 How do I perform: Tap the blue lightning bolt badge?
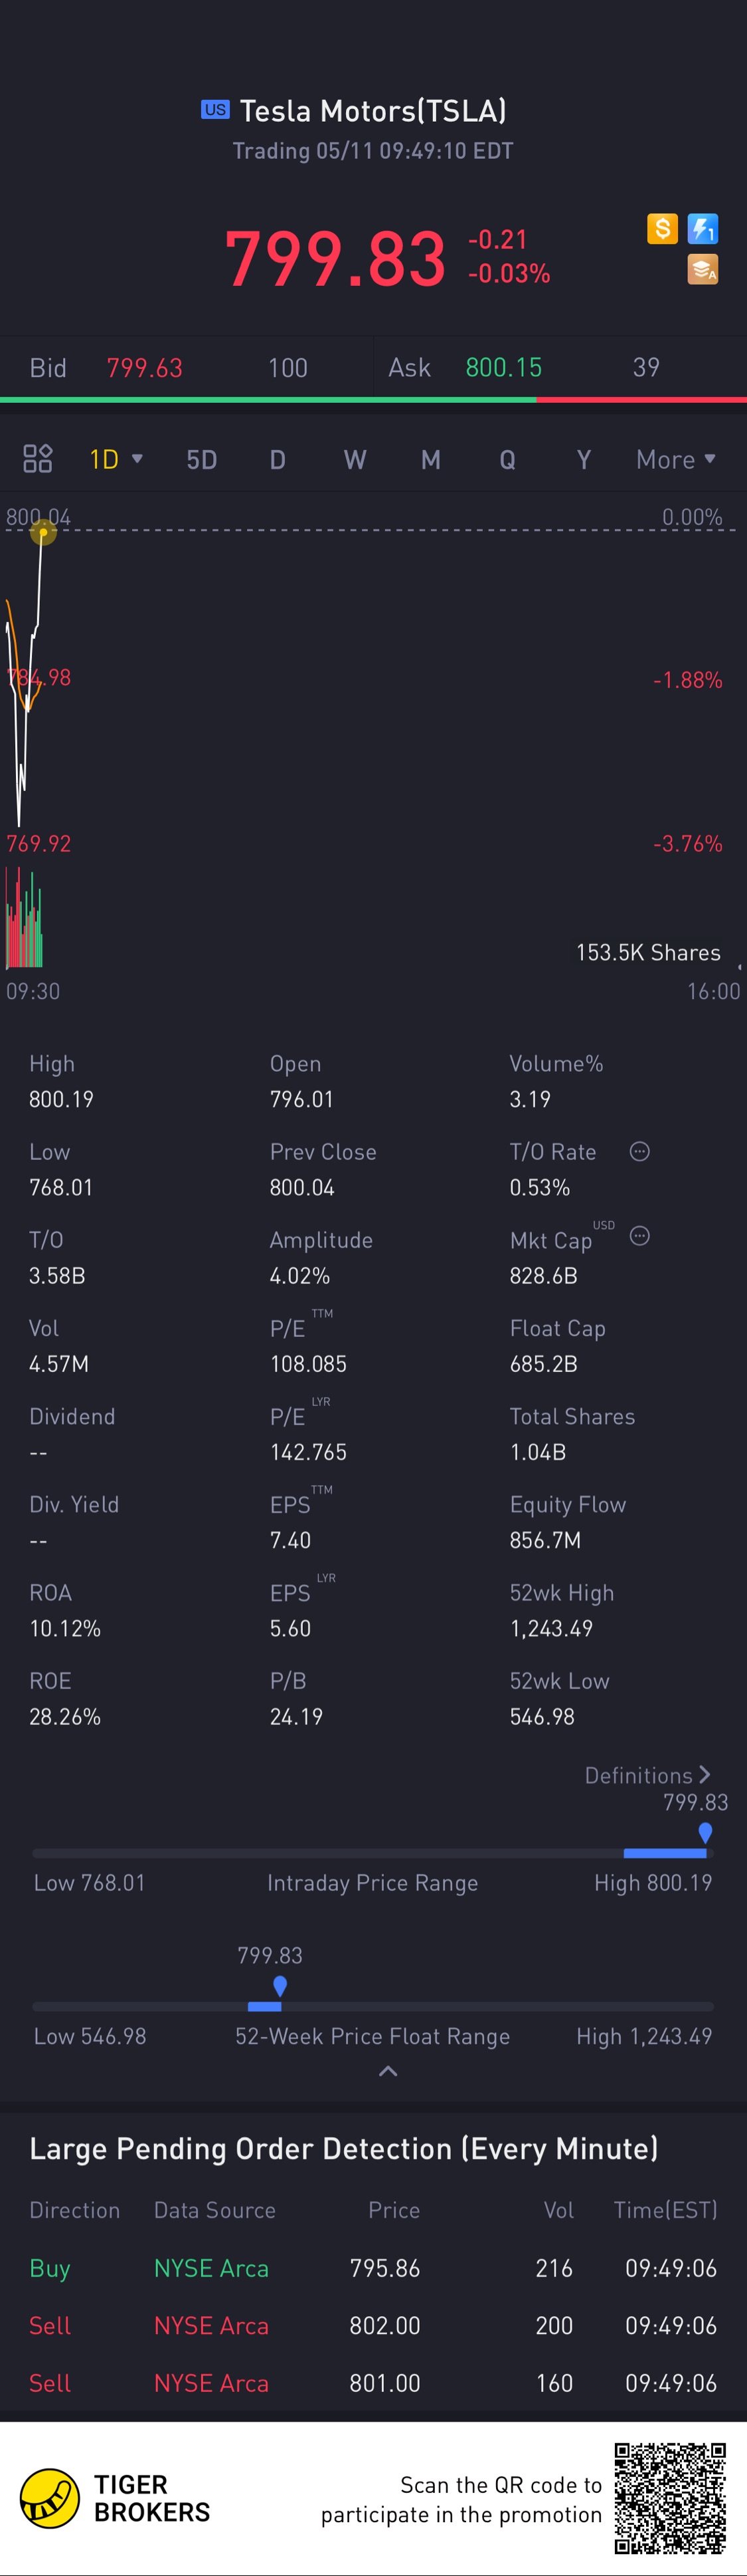pyautogui.click(x=703, y=229)
